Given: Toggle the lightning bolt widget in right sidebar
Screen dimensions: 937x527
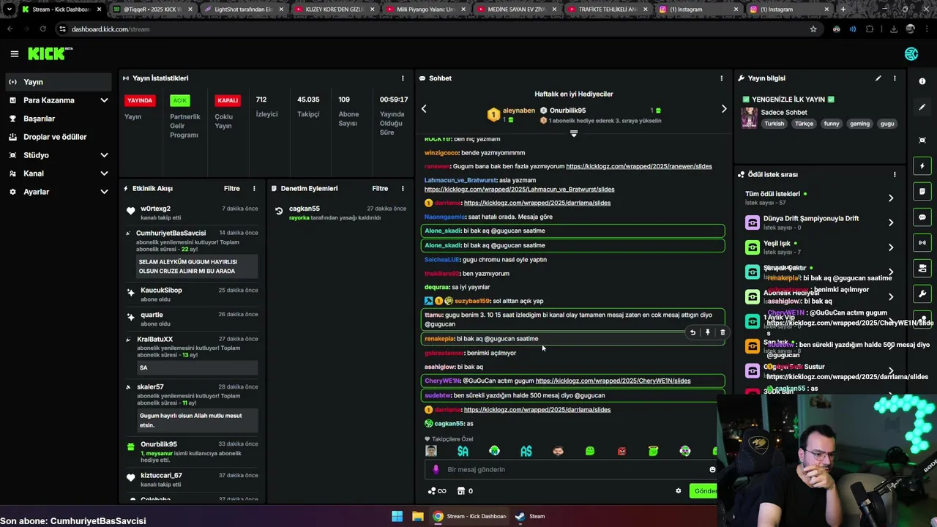Looking at the screenshot, I should click(922, 166).
